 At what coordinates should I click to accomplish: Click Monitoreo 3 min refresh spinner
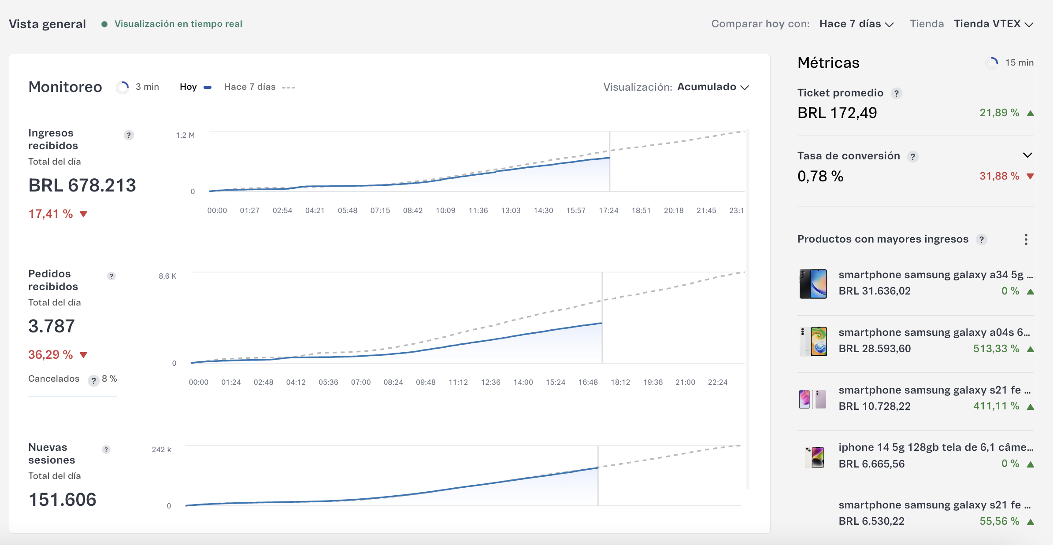(x=122, y=87)
